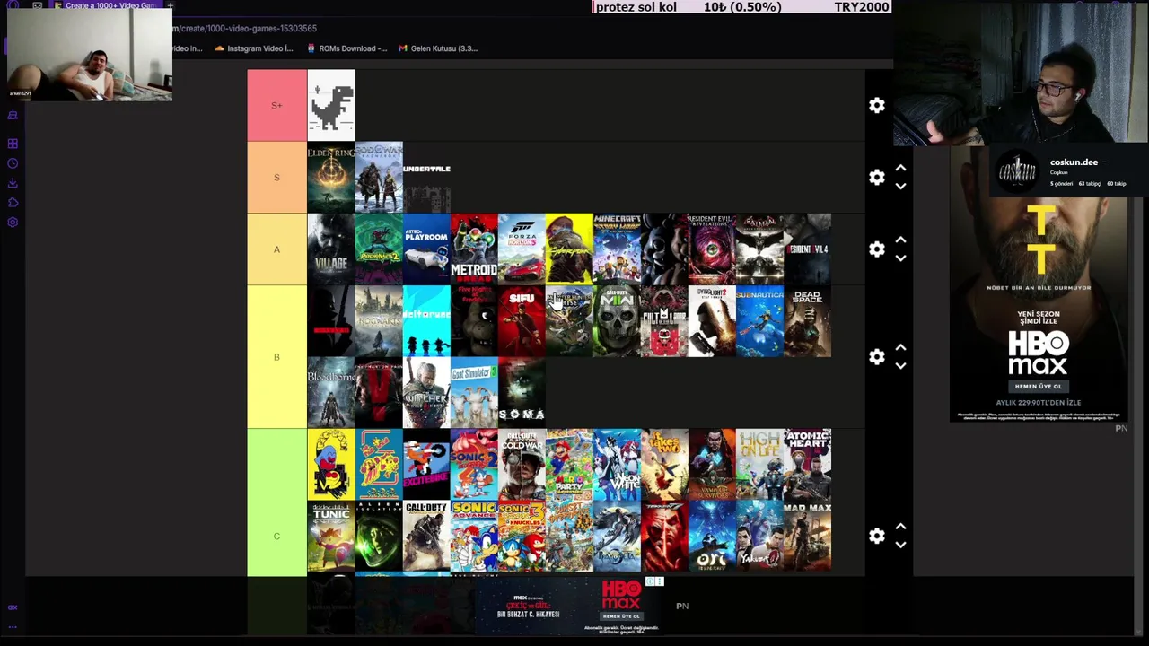Select the Hogwarts Legacy tile
Screen dimensions: 1149x646
point(379,321)
